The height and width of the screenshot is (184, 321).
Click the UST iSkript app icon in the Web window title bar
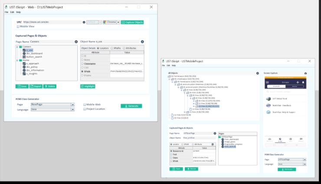click(x=7, y=7)
